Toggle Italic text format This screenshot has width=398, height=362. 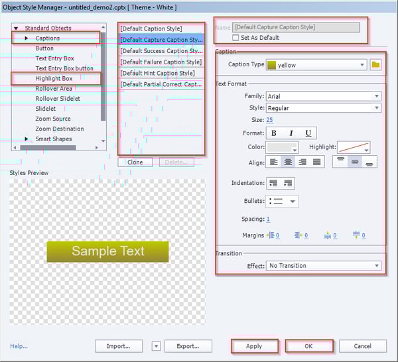pos(291,133)
